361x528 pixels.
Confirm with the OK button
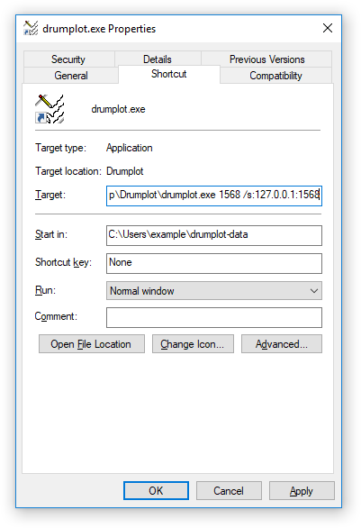point(156,491)
